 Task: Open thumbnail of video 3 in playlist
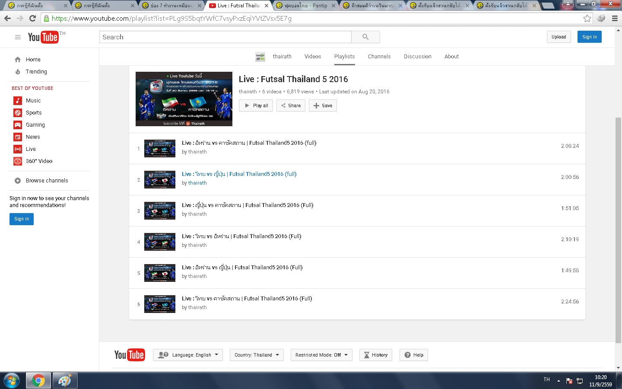160,210
